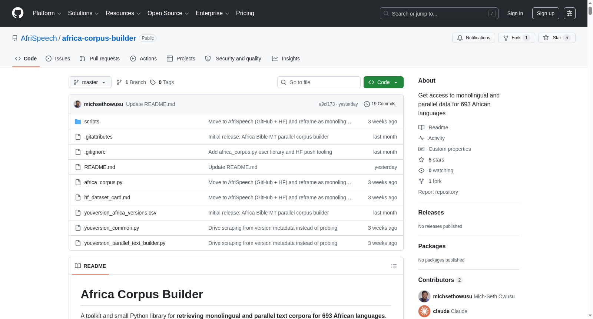Click the scripts folder icon
Viewport: 593px width, 319px height.
[x=78, y=122]
